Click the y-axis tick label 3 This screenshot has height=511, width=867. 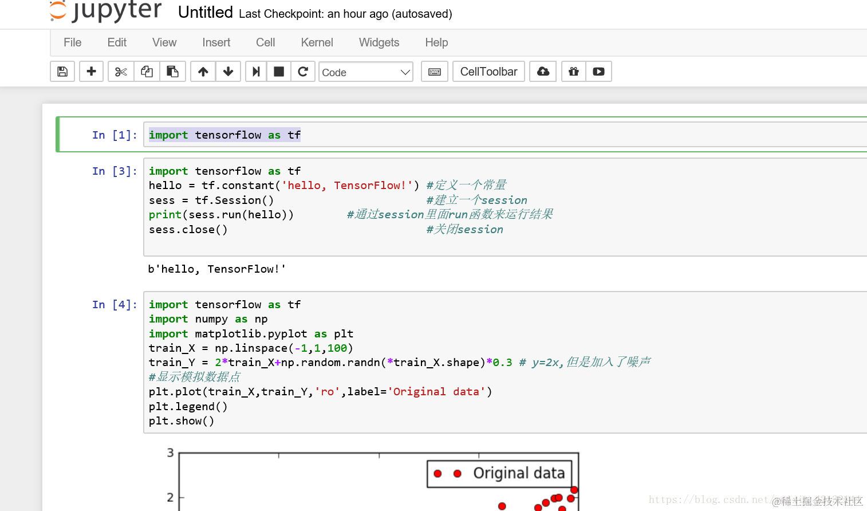tap(170, 453)
